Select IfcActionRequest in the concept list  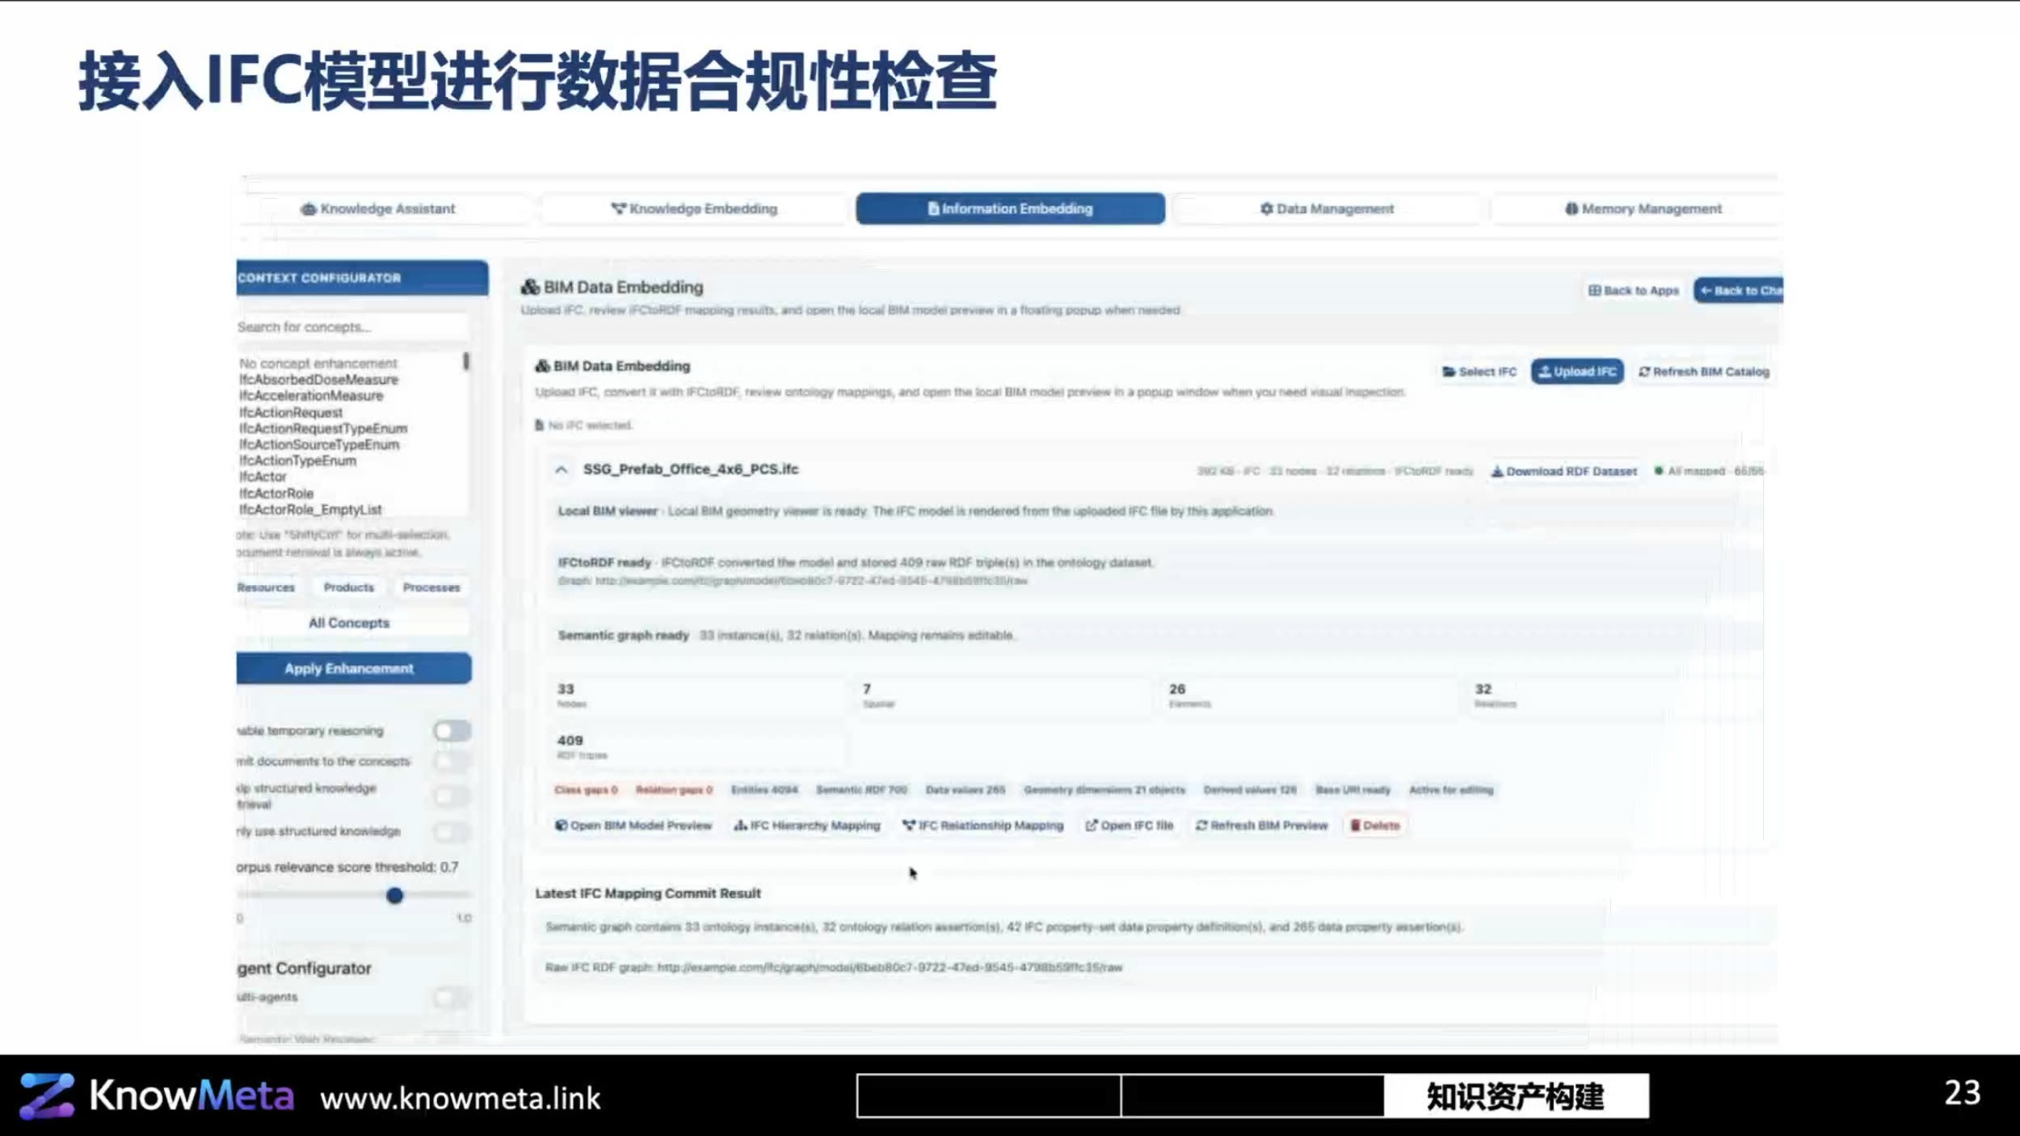291,412
